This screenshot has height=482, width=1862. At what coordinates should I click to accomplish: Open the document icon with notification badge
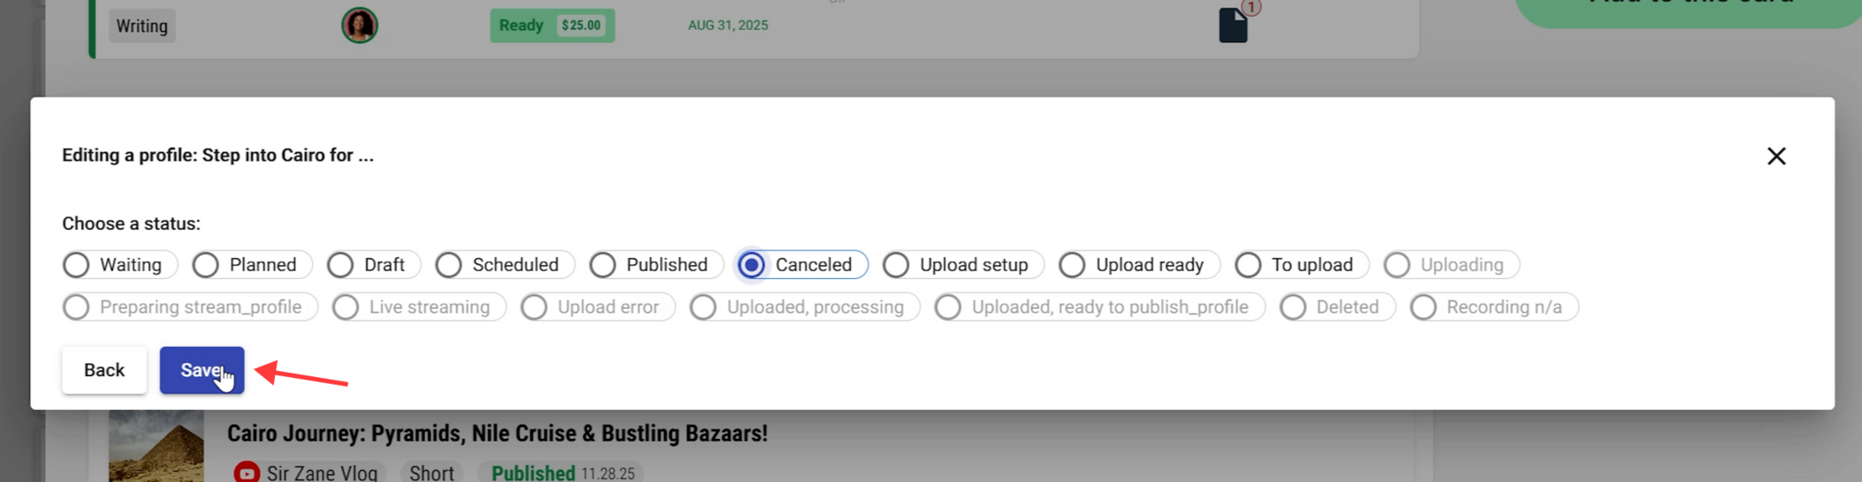tap(1234, 24)
